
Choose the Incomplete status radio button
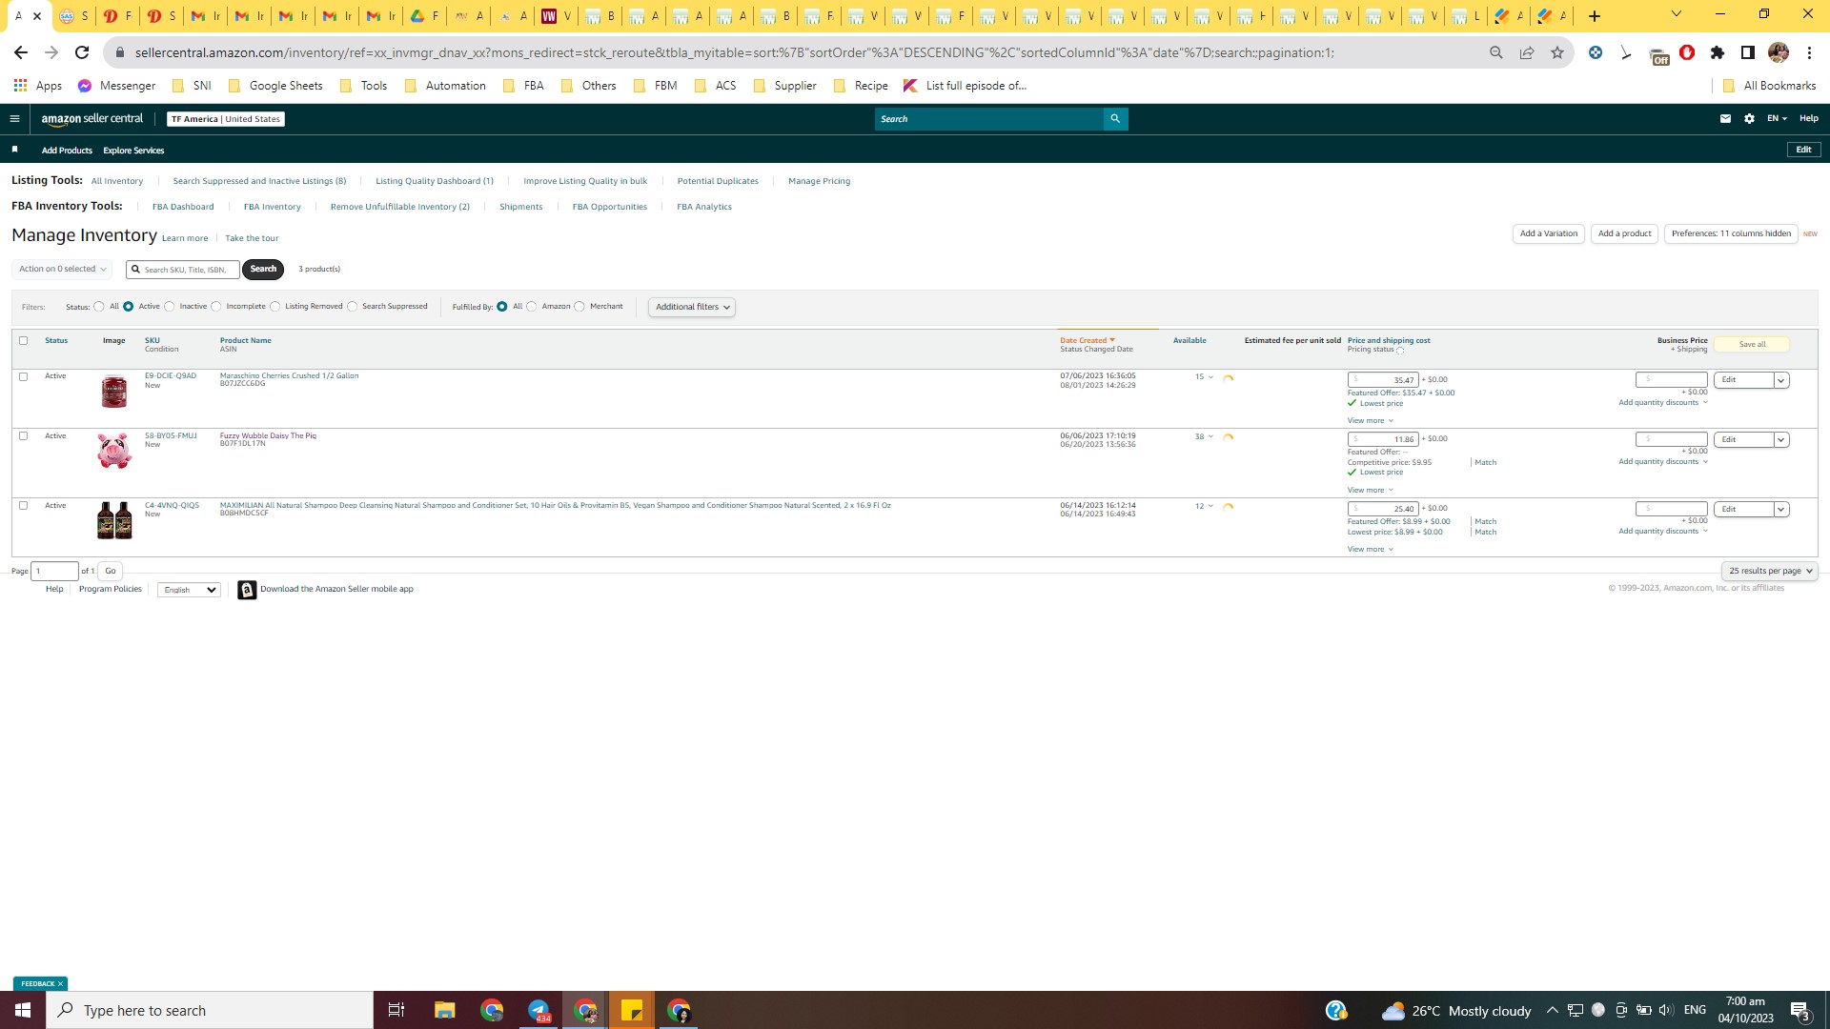coord(216,307)
